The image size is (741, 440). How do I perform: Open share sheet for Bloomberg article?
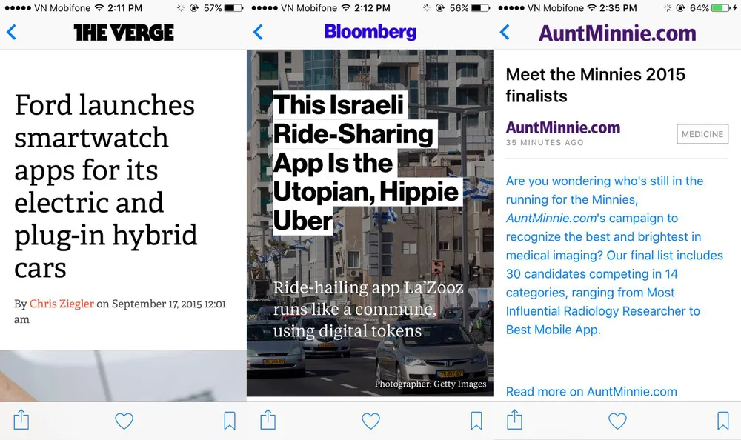pyautogui.click(x=268, y=420)
